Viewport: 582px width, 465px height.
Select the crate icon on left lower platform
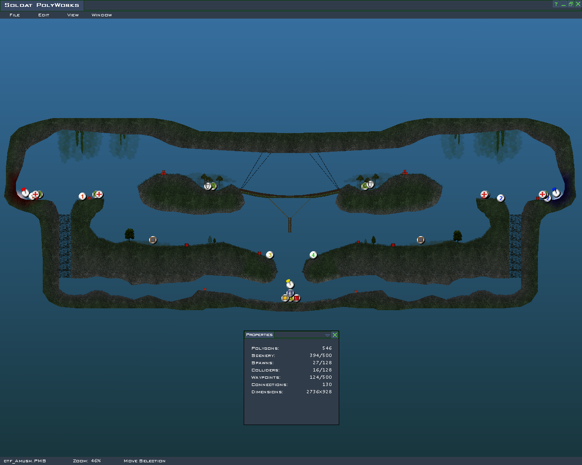tap(153, 240)
